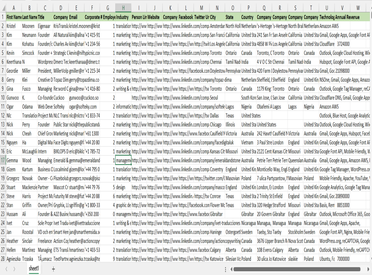
Task: Select column A header
Action: tap(14, 8)
